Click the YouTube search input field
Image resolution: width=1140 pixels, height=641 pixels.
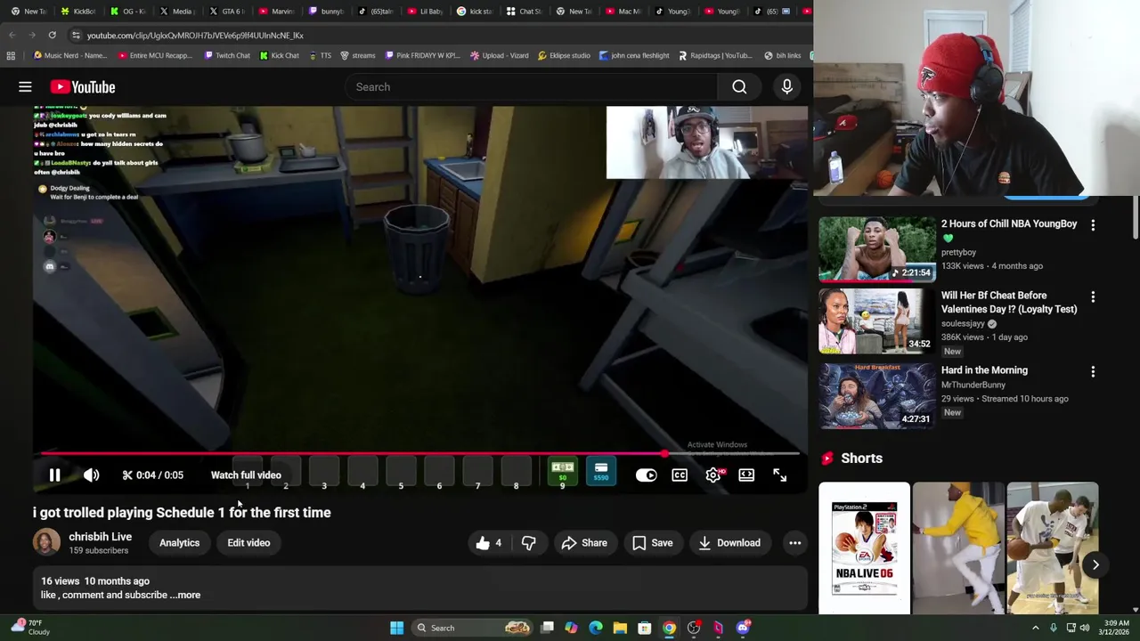[532, 86]
